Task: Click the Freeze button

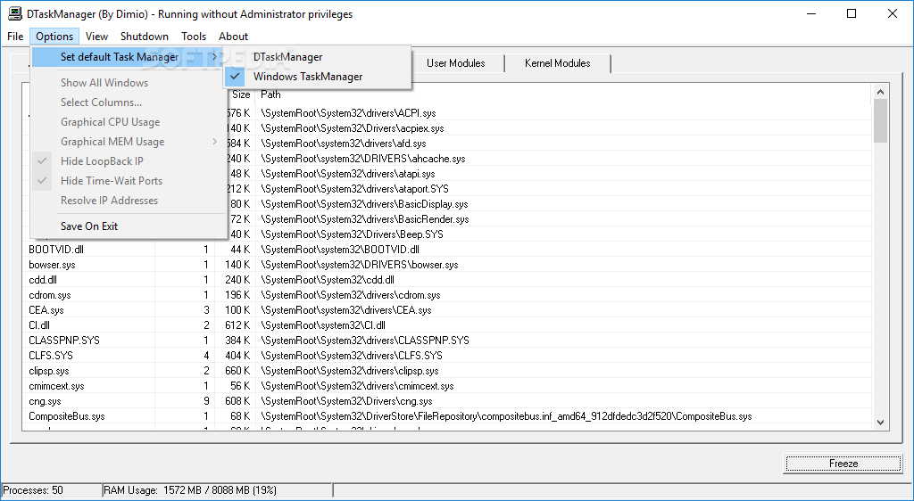Action: click(x=843, y=464)
